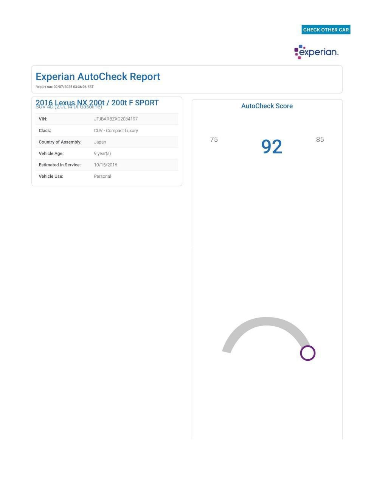This screenshot has height=485, width=374.
Task: Select the 2016 Lexus NX 200t title
Action: [97, 103]
